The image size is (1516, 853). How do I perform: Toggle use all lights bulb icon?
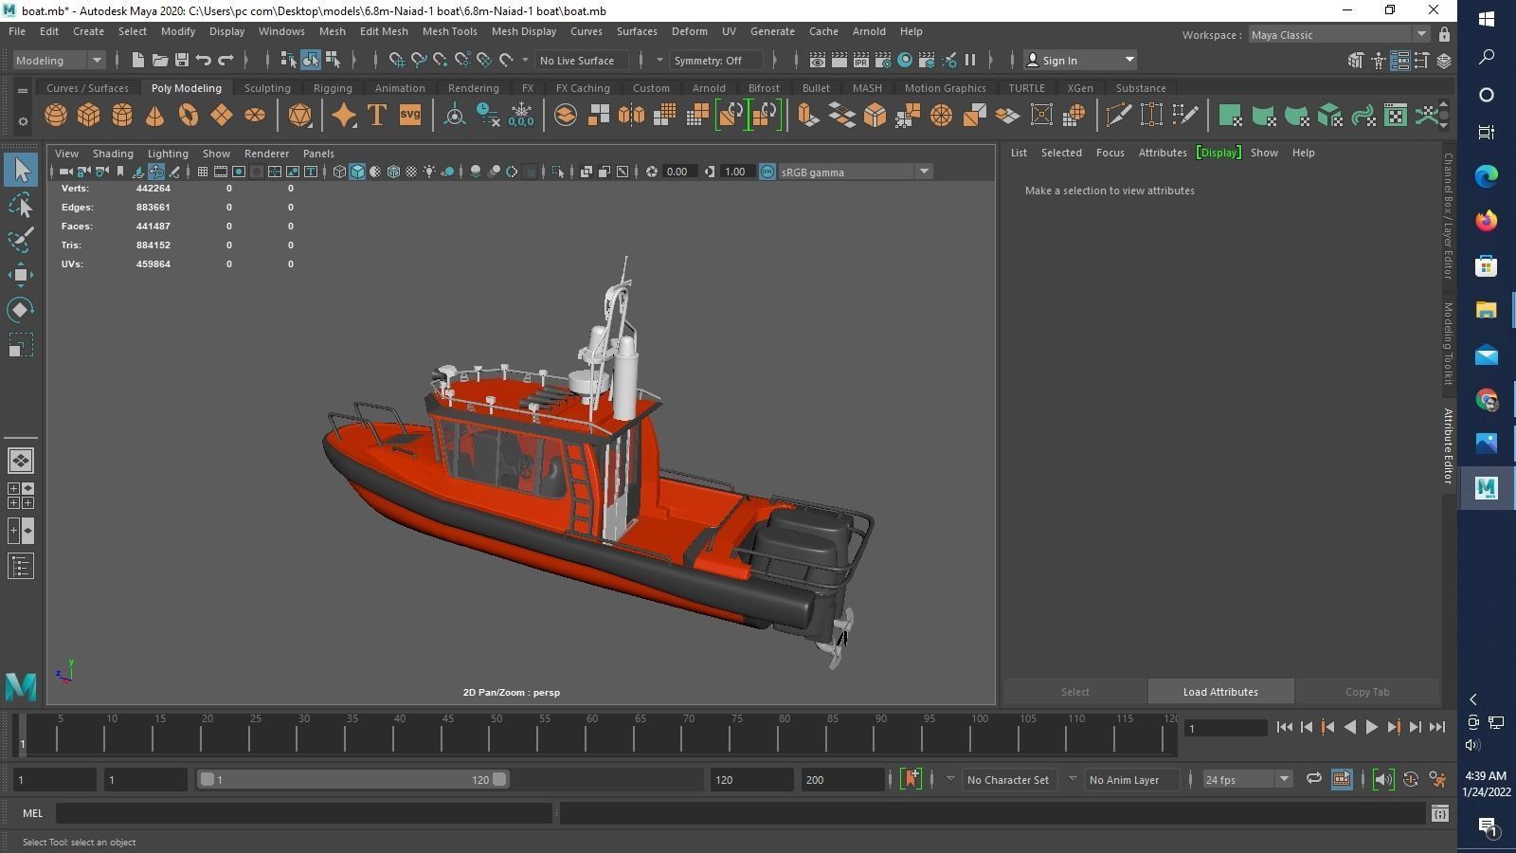point(429,172)
